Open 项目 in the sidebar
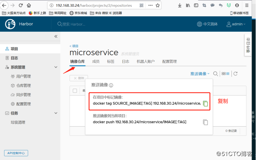This screenshot has width=256, height=160. coord(30,49)
